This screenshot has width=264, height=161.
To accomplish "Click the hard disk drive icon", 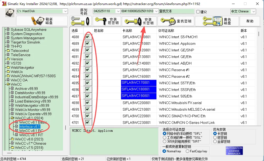I will [10, 13].
